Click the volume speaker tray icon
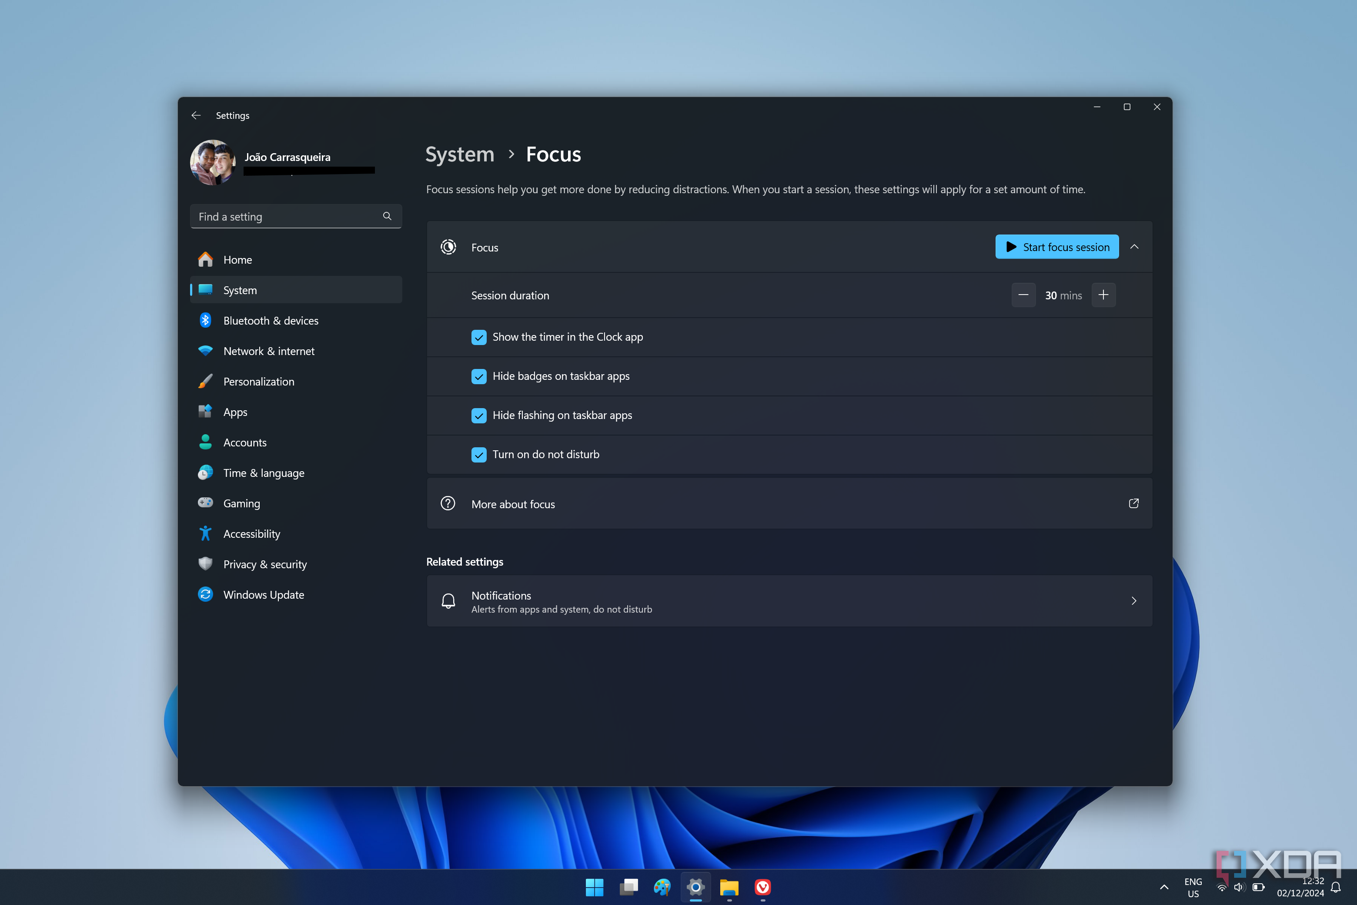Viewport: 1357px width, 905px height. click(x=1239, y=888)
